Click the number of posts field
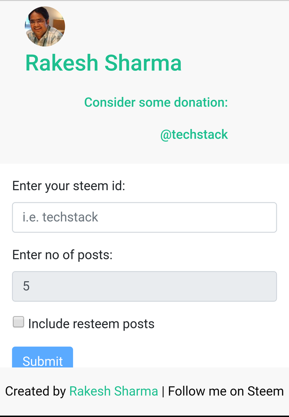Image resolution: width=289 pixels, height=417 pixels. pos(144,286)
